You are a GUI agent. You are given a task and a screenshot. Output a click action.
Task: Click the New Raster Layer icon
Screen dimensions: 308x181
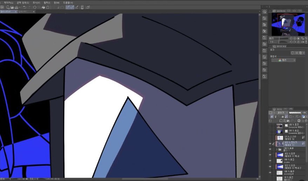(281, 121)
